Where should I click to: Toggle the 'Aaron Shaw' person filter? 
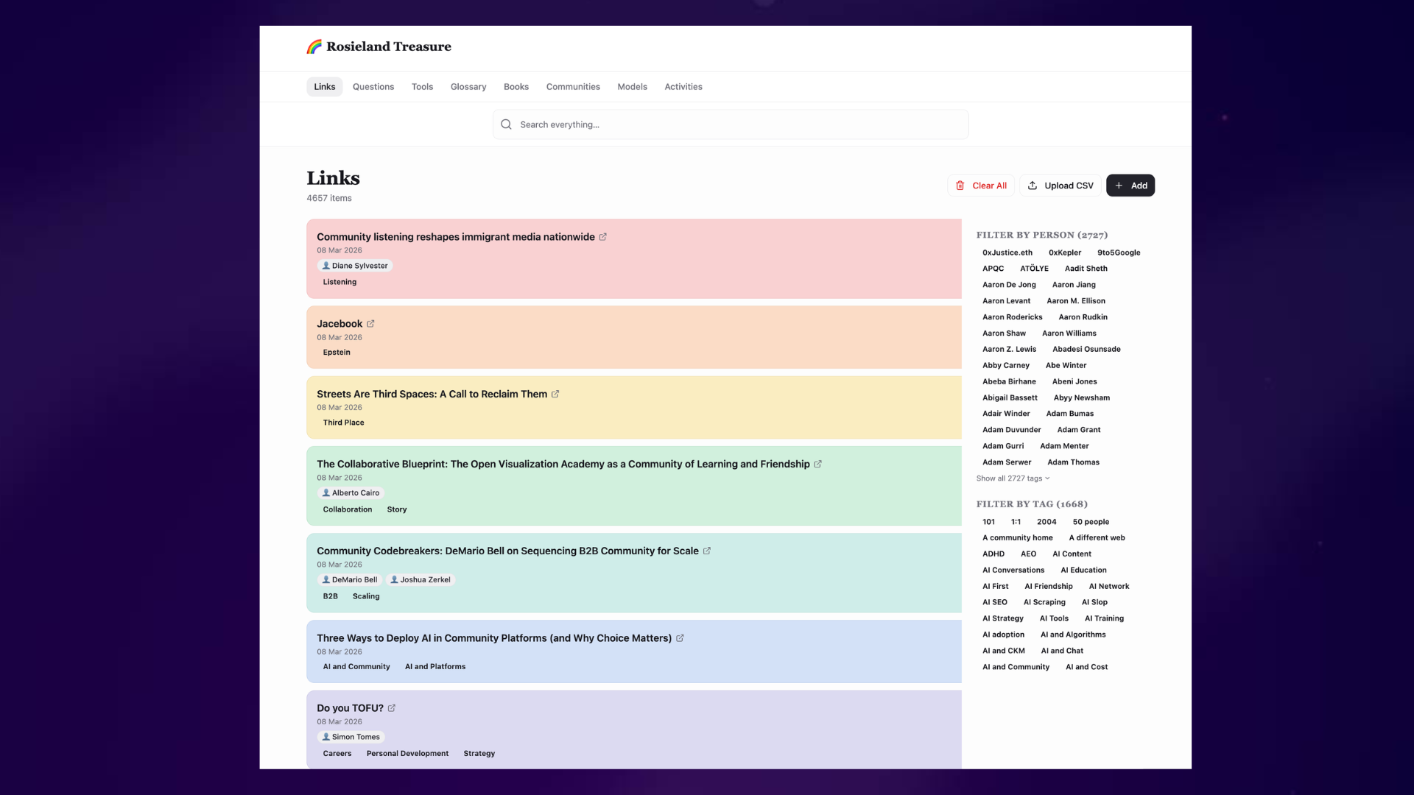tap(1004, 333)
